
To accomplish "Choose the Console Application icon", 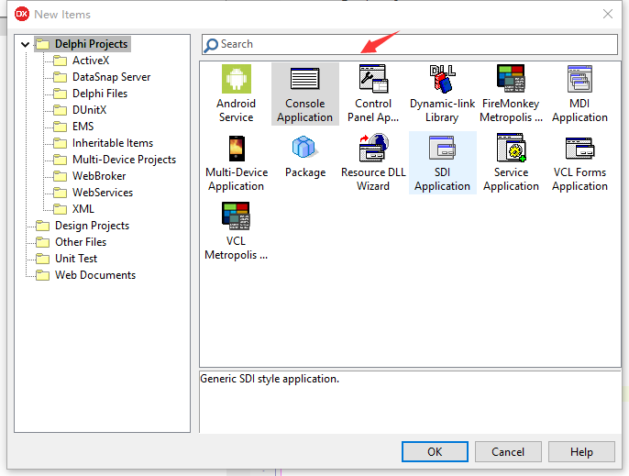I will tap(304, 79).
